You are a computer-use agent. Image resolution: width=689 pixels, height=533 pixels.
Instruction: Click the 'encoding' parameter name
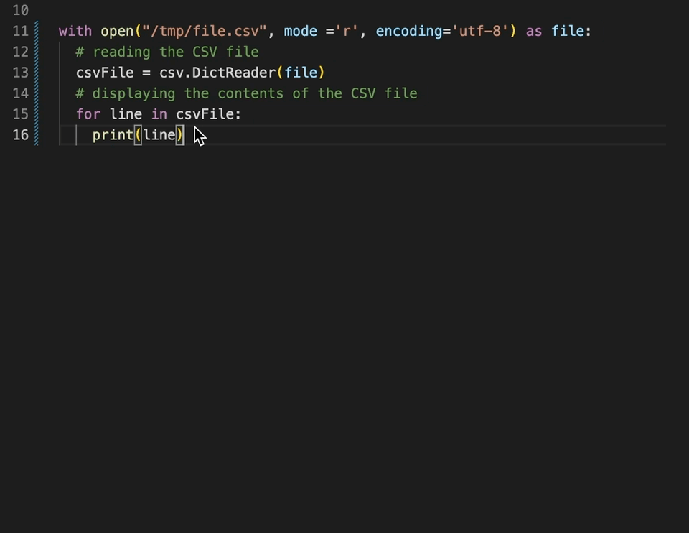tap(409, 31)
